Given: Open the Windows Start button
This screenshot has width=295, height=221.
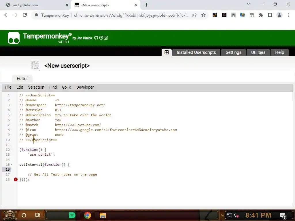Looking at the screenshot, I should [10, 215].
